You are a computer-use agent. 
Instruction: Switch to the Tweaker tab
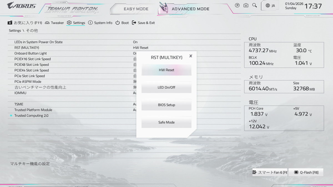pos(54,23)
